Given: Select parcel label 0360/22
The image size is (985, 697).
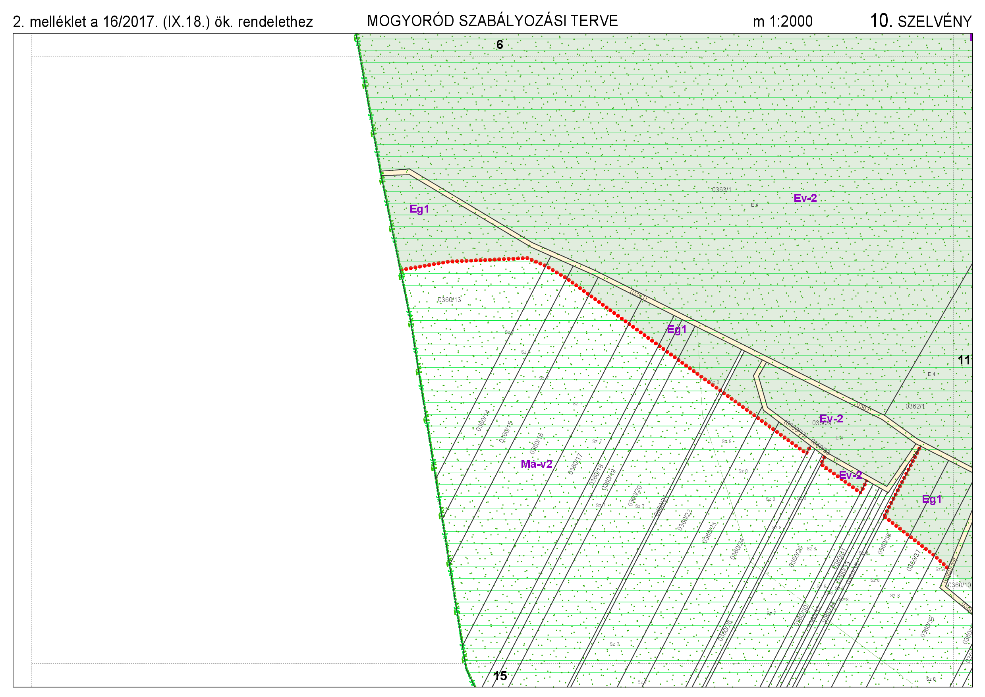Looking at the screenshot, I should 685,520.
